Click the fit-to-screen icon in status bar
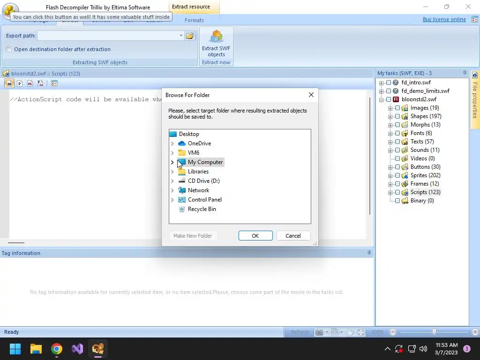480x360 pixels. pos(361,332)
